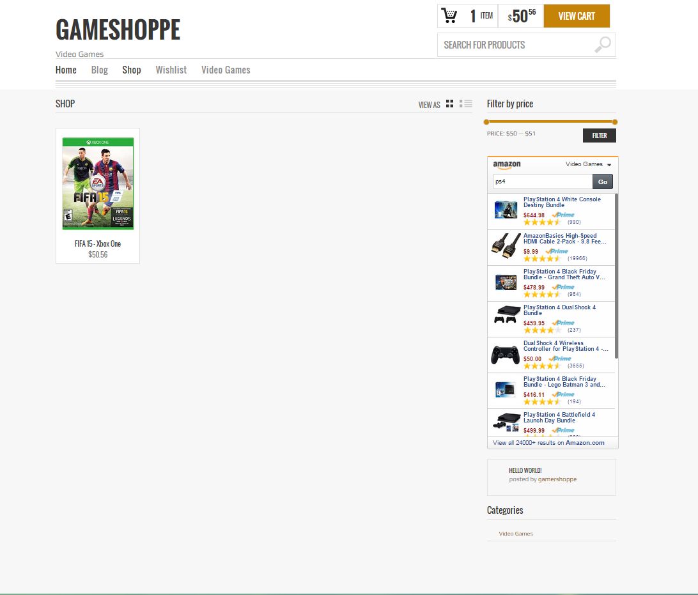Open the Shop menu item

pyautogui.click(x=131, y=70)
